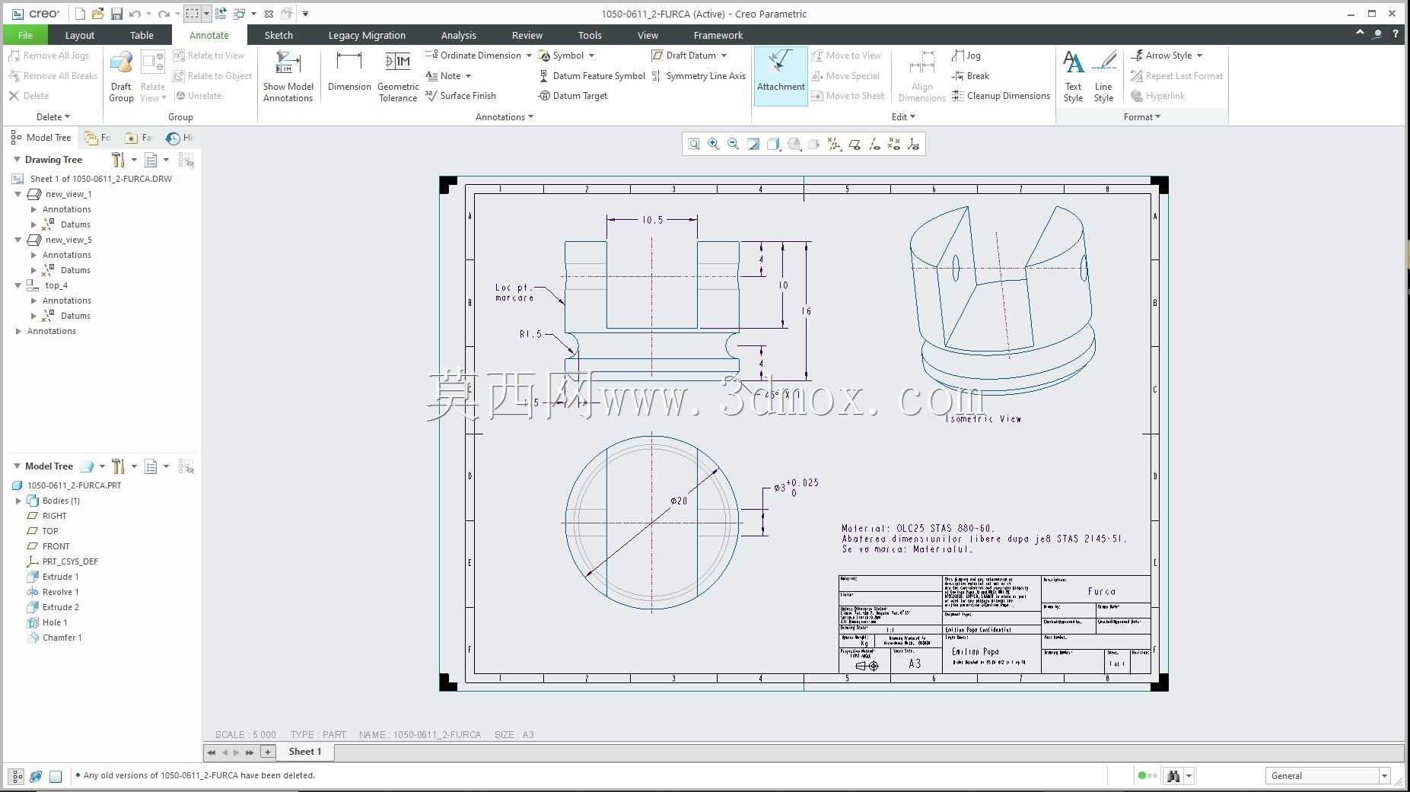This screenshot has width=1410, height=792.
Task: Add a new sheet with plus button
Action: (267, 752)
